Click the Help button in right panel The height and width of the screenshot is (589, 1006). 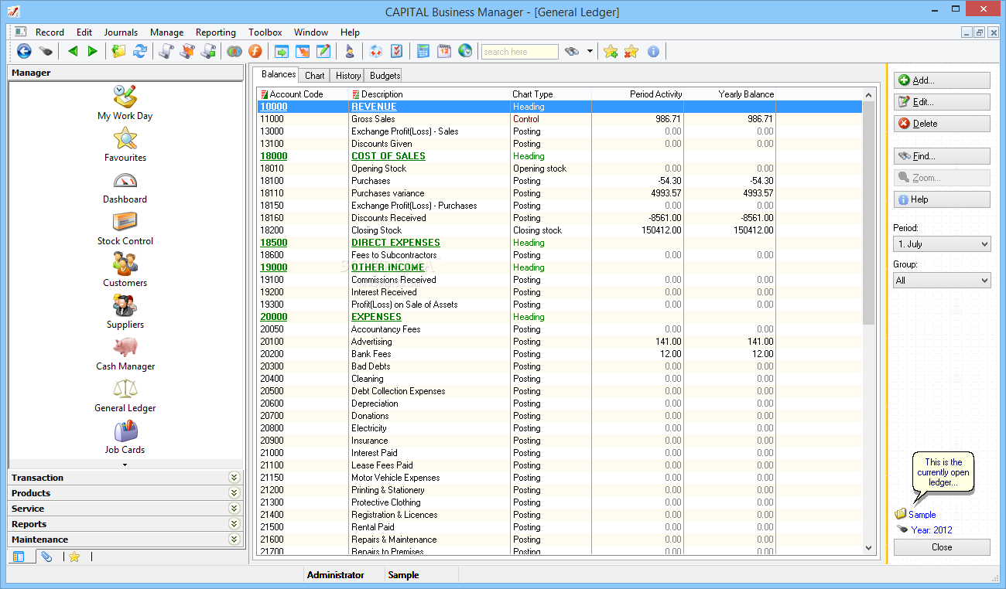pyautogui.click(x=942, y=199)
